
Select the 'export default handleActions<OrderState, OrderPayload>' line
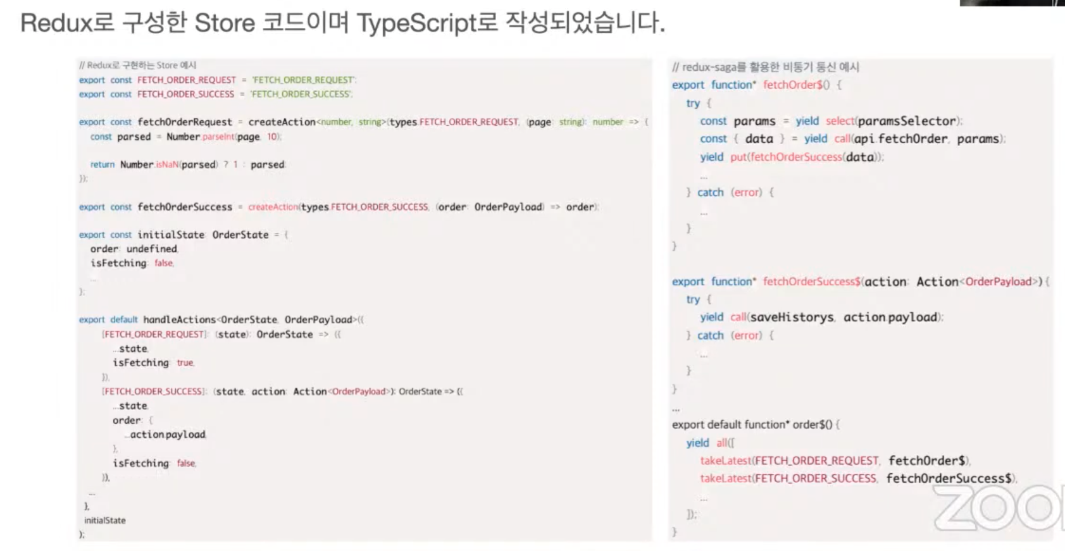[221, 319]
